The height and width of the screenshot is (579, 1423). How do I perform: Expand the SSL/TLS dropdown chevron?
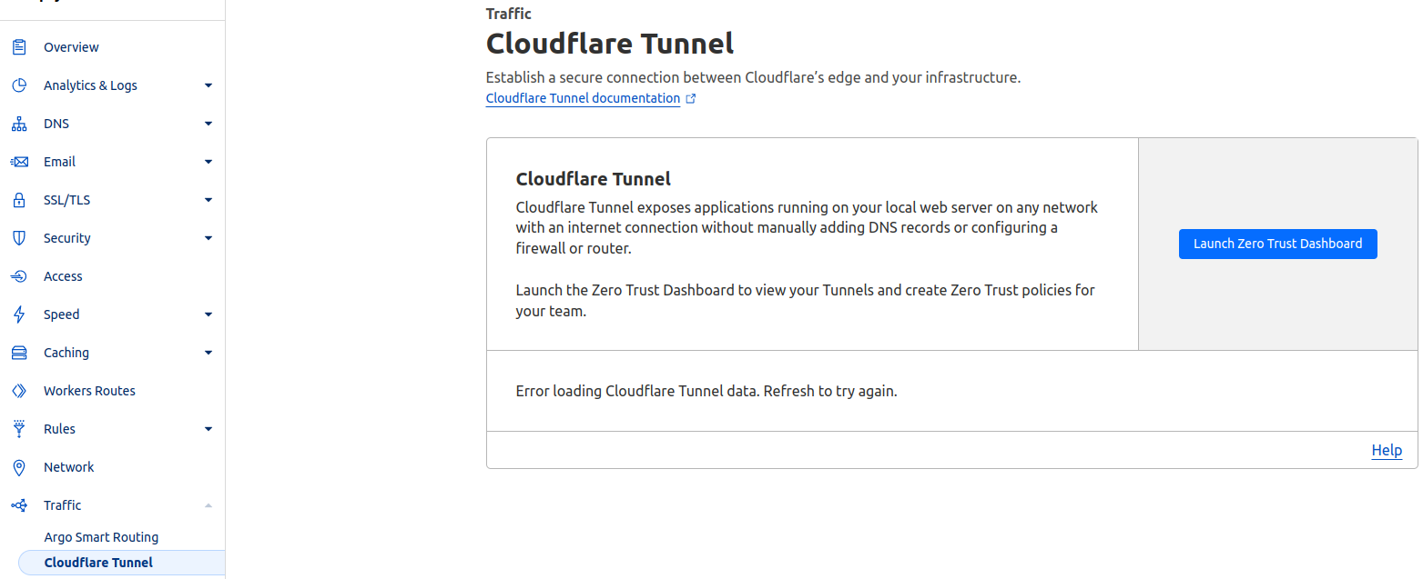(x=208, y=199)
